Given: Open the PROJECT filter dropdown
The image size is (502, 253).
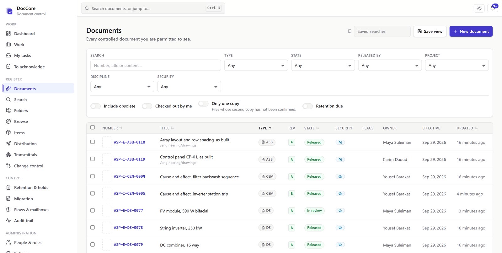Looking at the screenshot, I should [457, 65].
